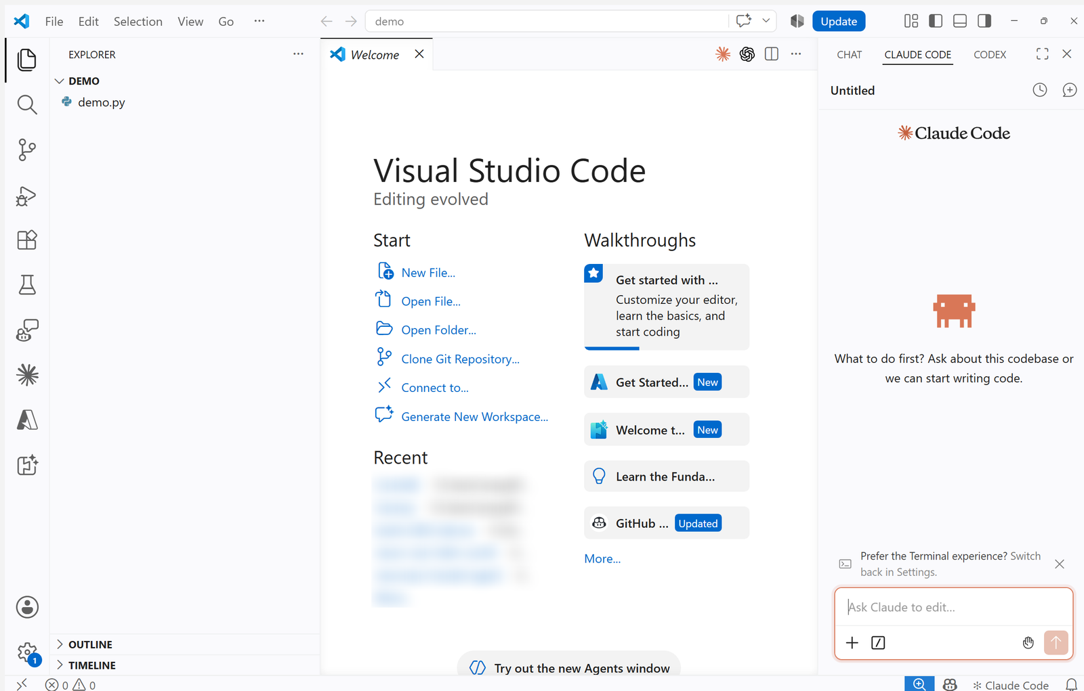The image size is (1084, 691).
Task: Open the GitHub Updated walkthrough card
Action: tap(667, 523)
